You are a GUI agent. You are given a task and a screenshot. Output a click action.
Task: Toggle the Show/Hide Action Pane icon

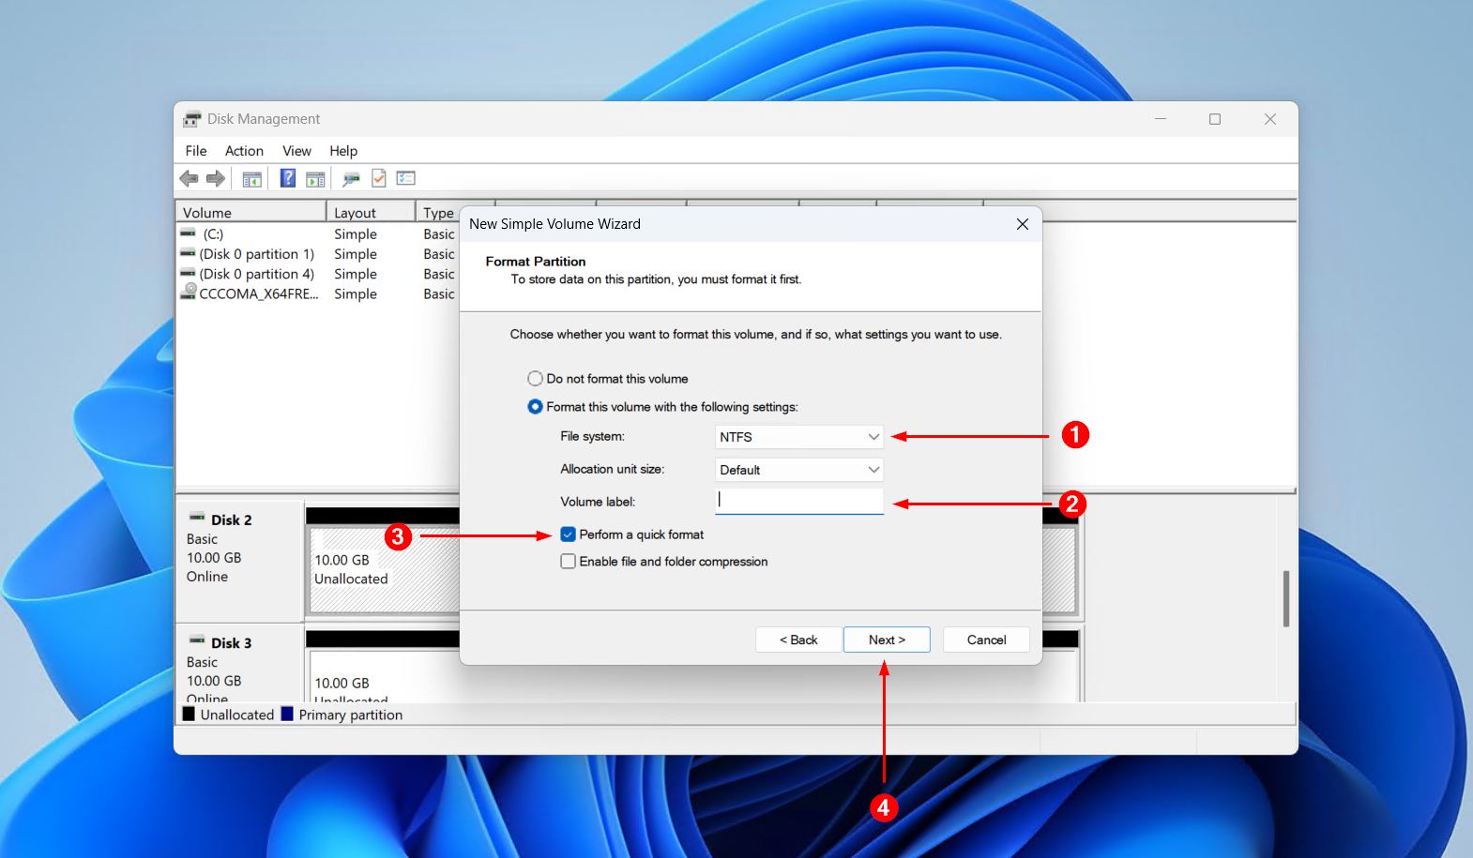315,178
